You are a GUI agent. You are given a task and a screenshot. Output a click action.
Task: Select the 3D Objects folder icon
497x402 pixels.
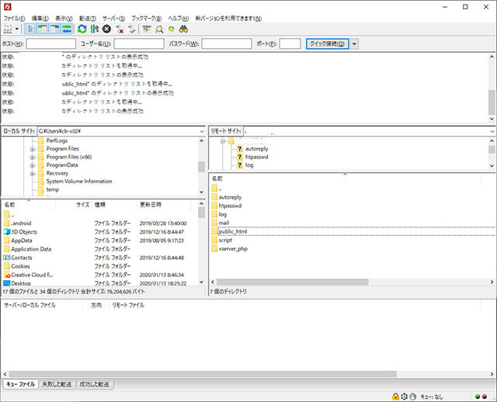pos(7,231)
